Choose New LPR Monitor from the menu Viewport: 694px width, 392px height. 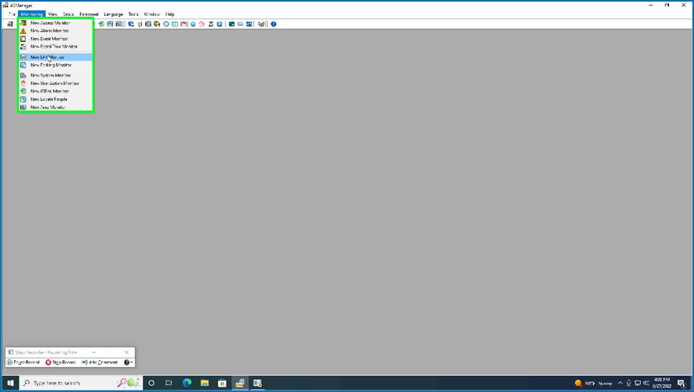[x=47, y=57]
